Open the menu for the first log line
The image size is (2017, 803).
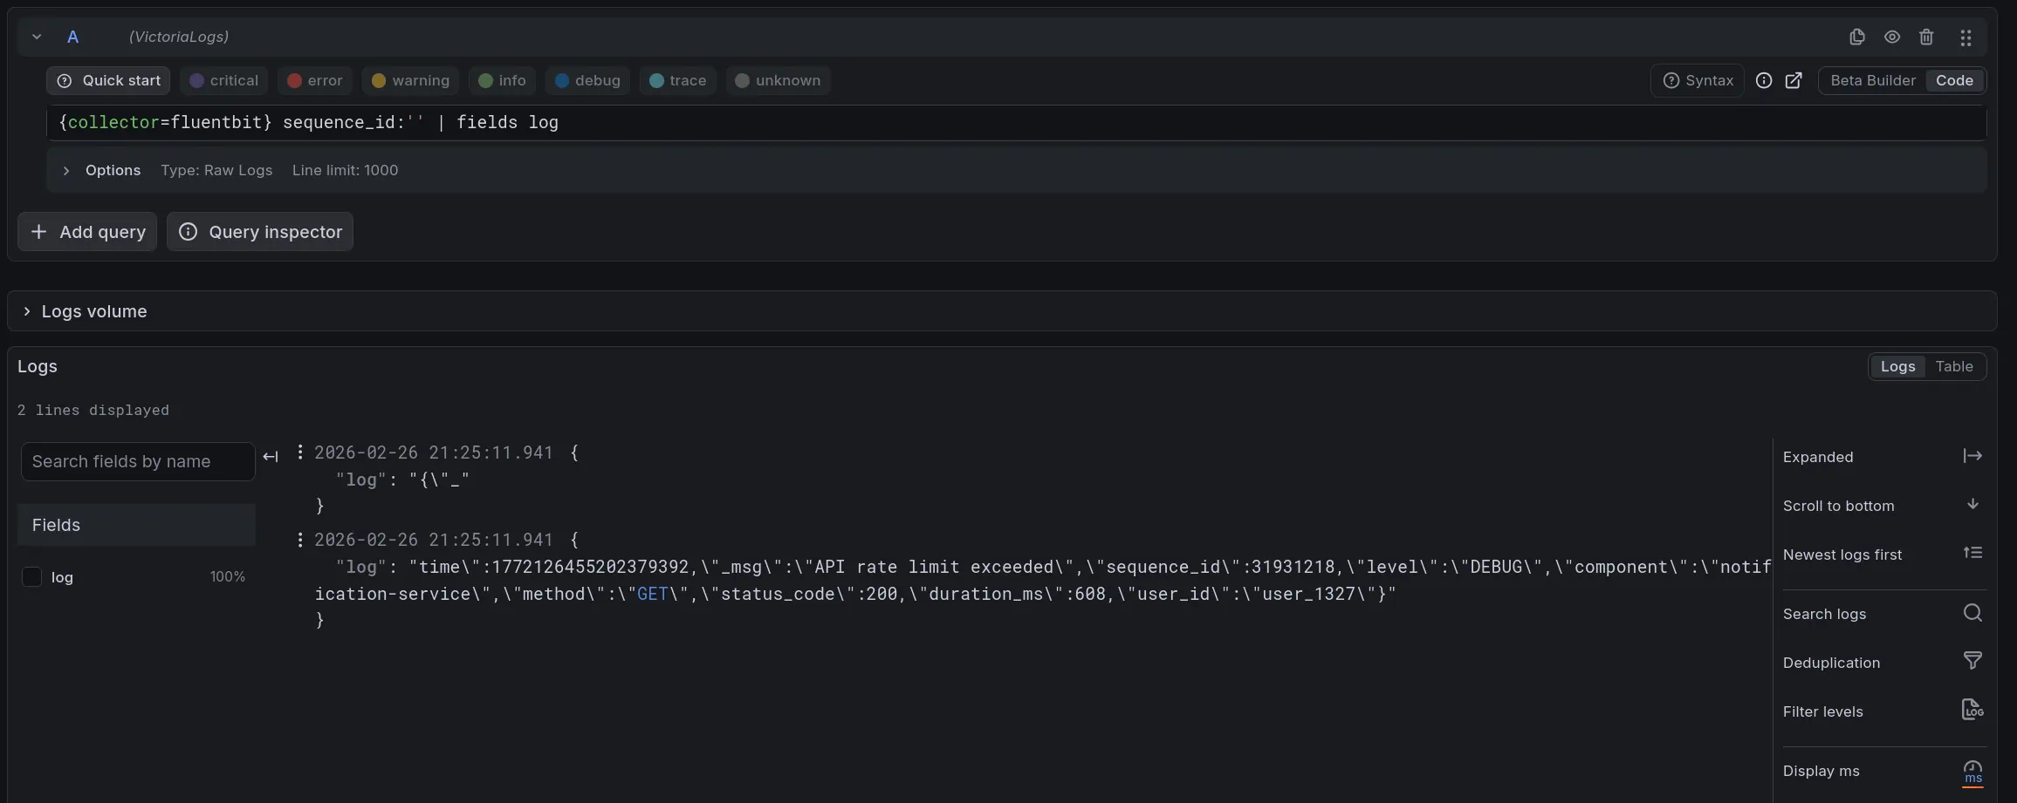click(300, 452)
